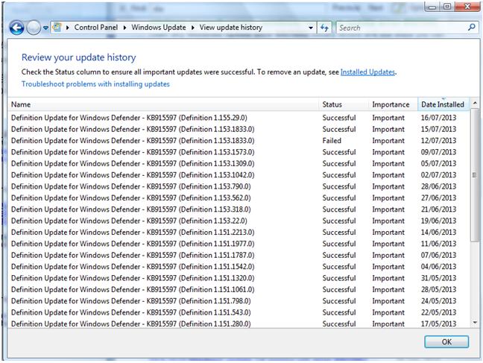Select the Definition 1.151.280.0 update row
The width and height of the screenshot is (483, 363).
(x=239, y=323)
